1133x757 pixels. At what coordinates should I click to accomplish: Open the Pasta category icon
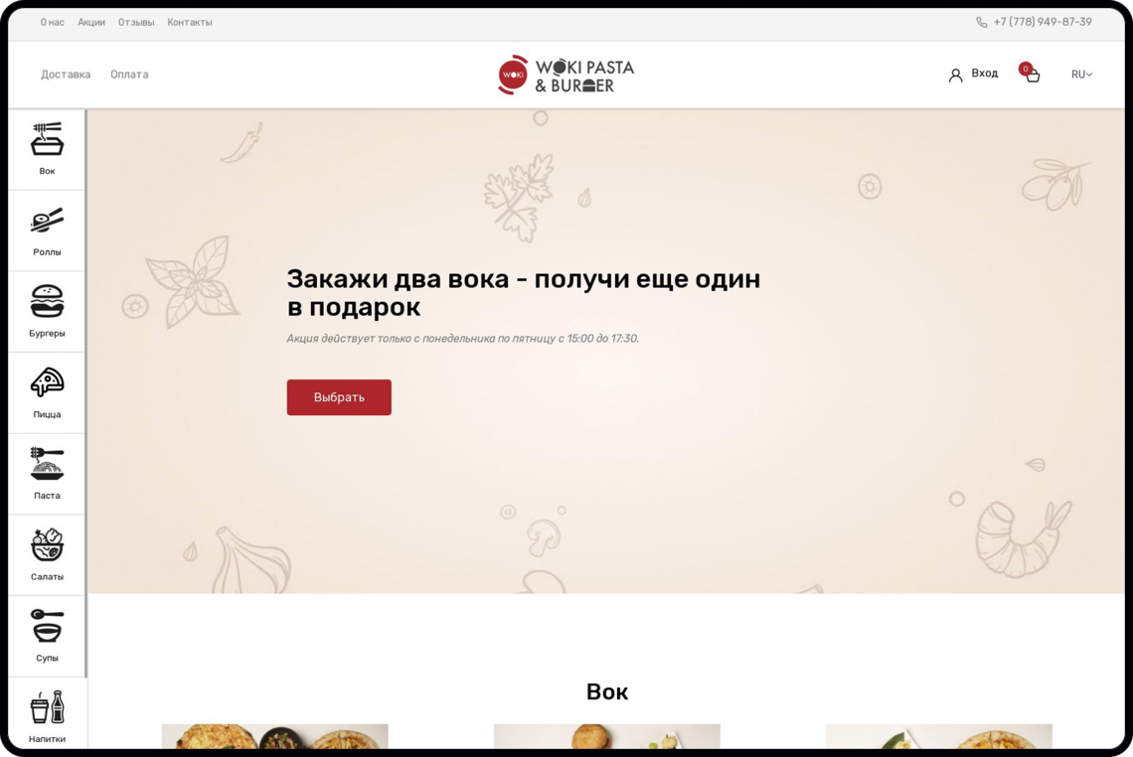coord(47,464)
